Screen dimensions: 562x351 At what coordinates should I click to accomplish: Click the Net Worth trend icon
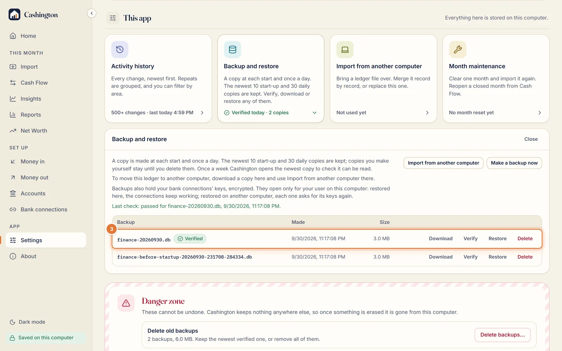pos(13,131)
